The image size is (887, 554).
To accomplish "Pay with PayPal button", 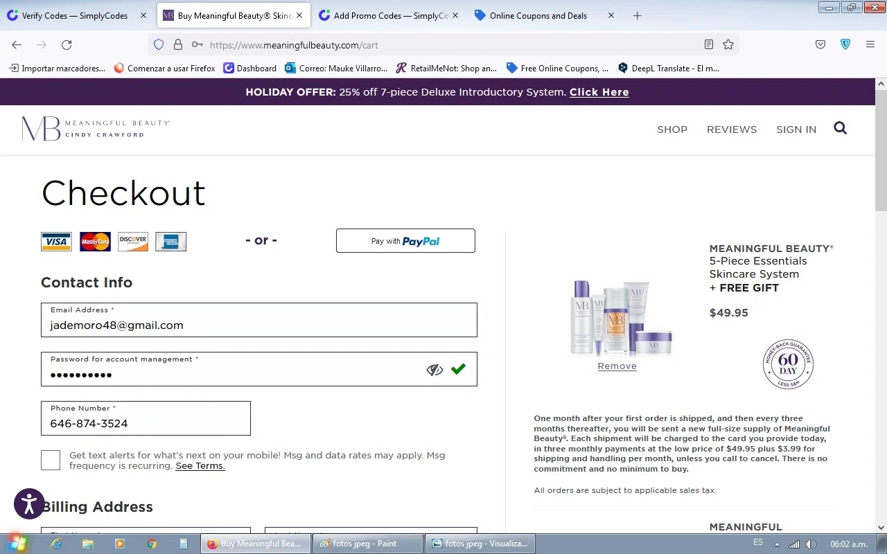I will pos(405,241).
